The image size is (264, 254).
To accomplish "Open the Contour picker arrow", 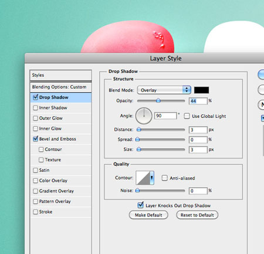I will (152, 178).
